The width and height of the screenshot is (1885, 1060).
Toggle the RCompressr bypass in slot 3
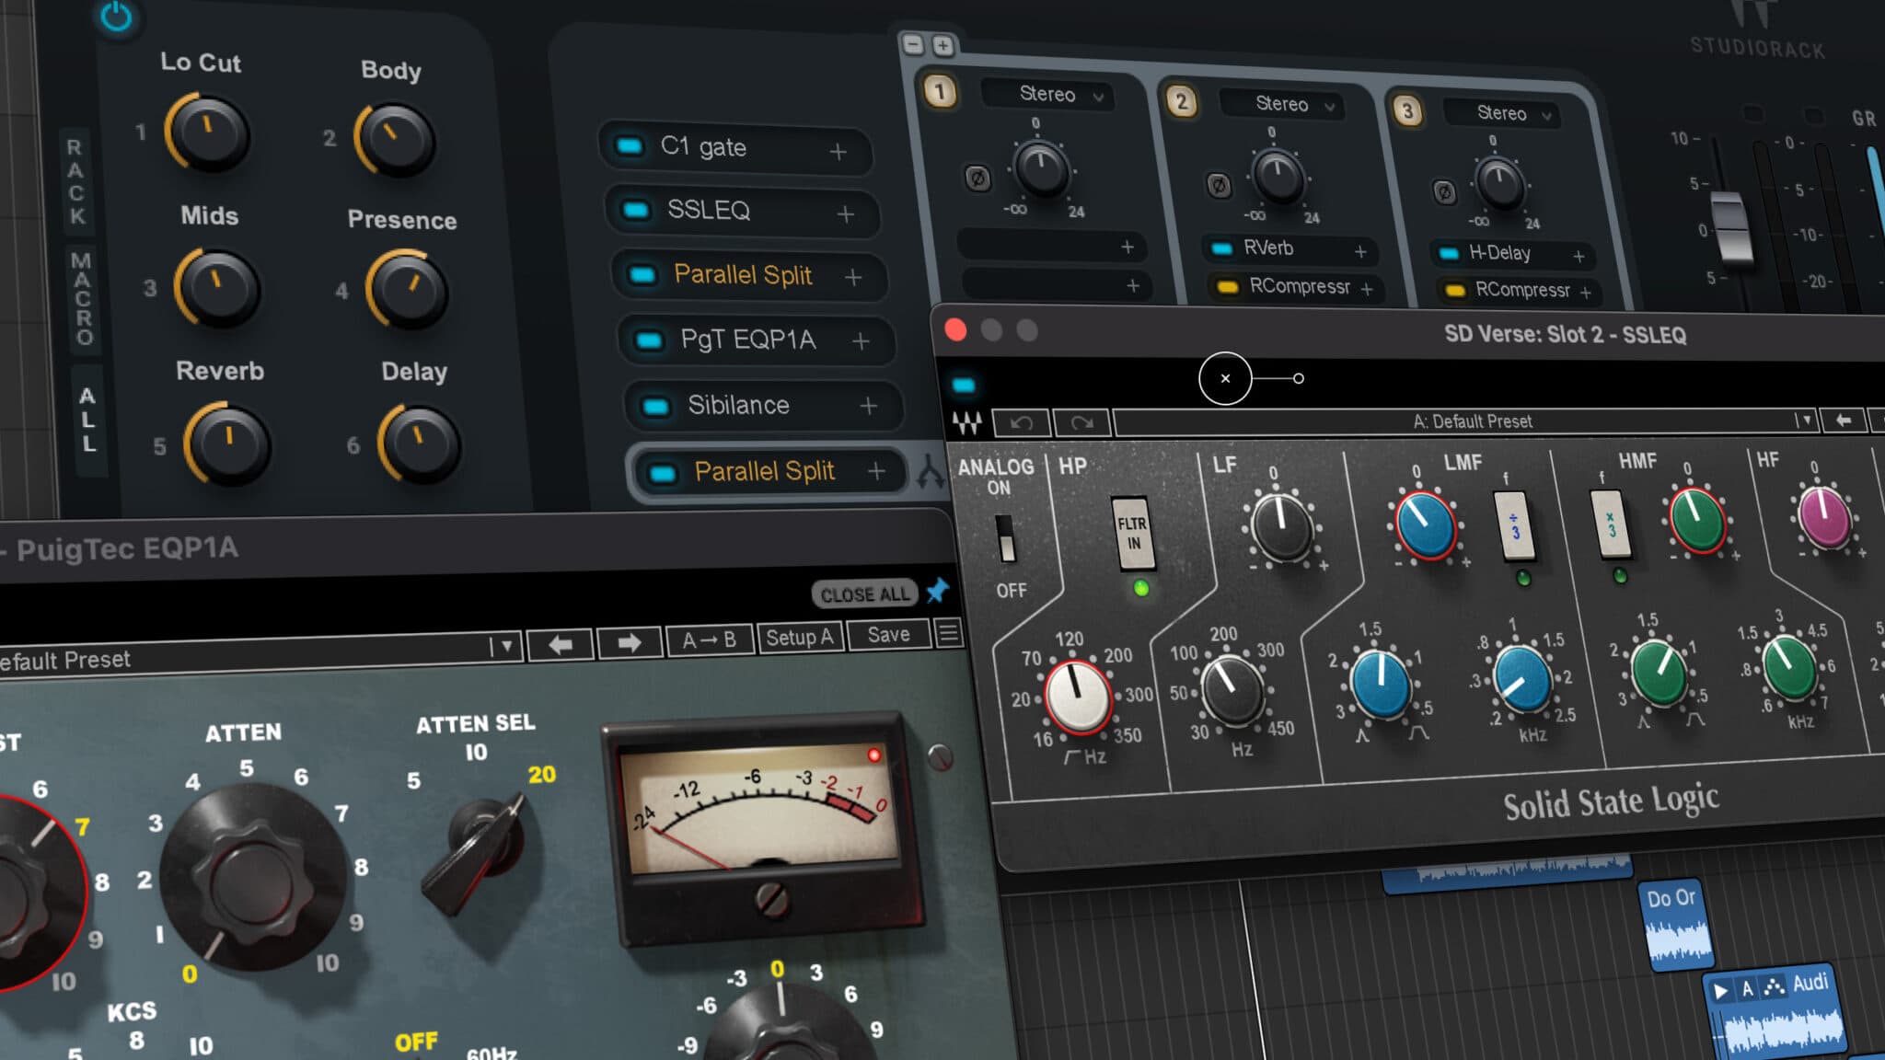pos(1456,290)
